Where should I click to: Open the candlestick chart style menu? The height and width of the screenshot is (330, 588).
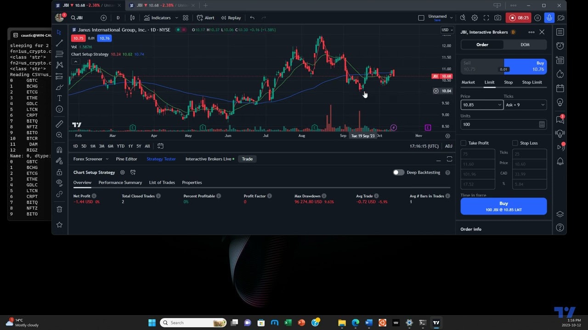click(132, 18)
